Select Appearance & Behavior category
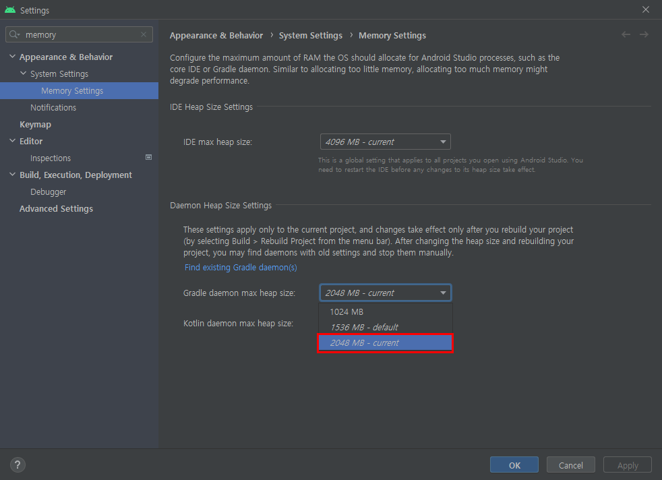 pyautogui.click(x=66, y=57)
